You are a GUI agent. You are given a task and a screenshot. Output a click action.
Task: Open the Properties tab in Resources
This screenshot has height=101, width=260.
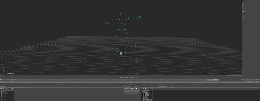(x=151, y=87)
